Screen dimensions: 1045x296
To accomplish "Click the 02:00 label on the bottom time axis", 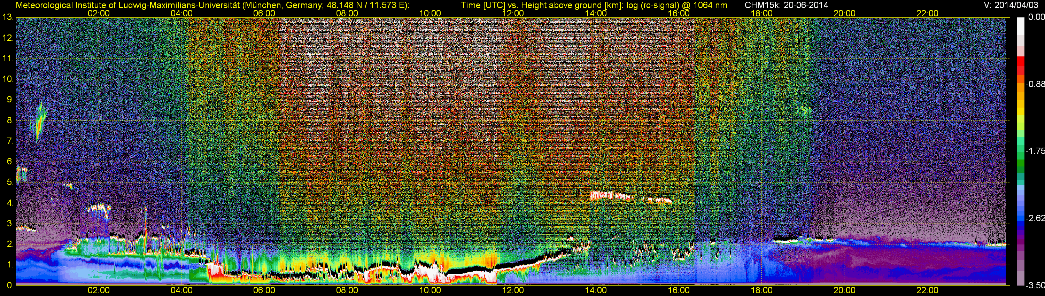I will (x=99, y=290).
